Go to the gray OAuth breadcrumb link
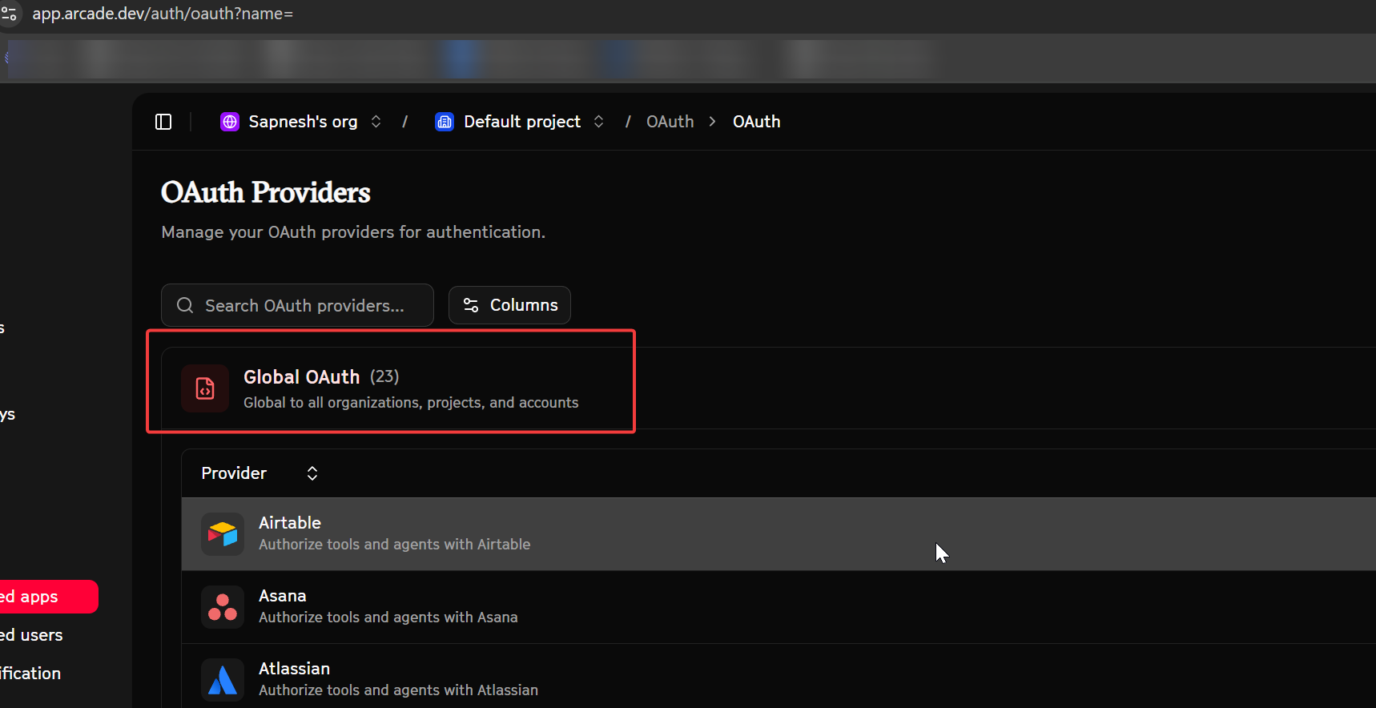The width and height of the screenshot is (1376, 708). [670, 122]
